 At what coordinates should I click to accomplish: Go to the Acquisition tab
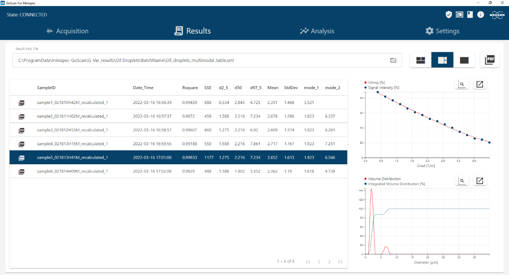point(67,31)
